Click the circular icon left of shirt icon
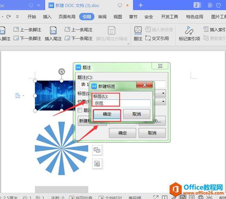226x199 pixels. 210,5
